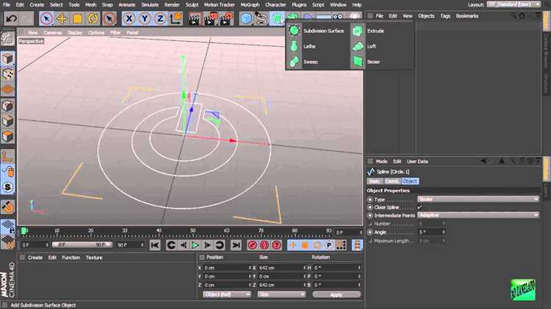Switch to Points mode

pos(7,106)
